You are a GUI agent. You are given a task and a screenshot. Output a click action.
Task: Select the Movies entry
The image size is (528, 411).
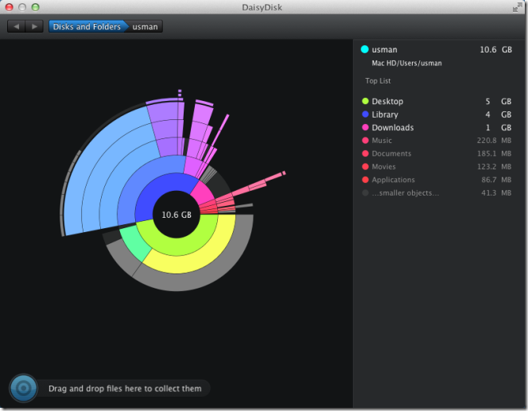pyautogui.click(x=437, y=167)
